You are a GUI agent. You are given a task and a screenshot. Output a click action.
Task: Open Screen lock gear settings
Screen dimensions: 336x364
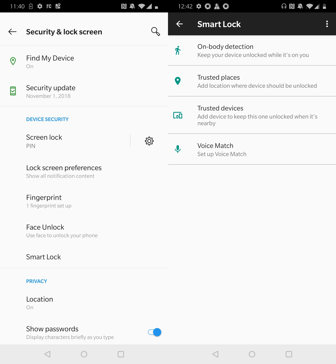point(149,141)
